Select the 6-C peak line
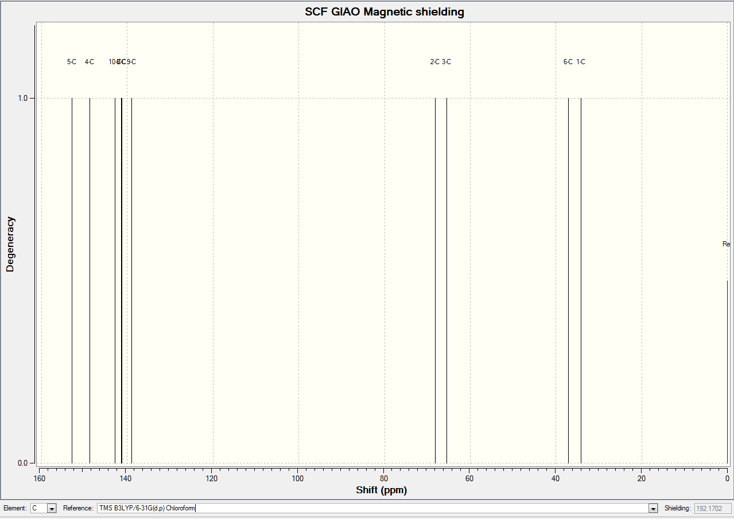The image size is (734, 519). (x=568, y=281)
